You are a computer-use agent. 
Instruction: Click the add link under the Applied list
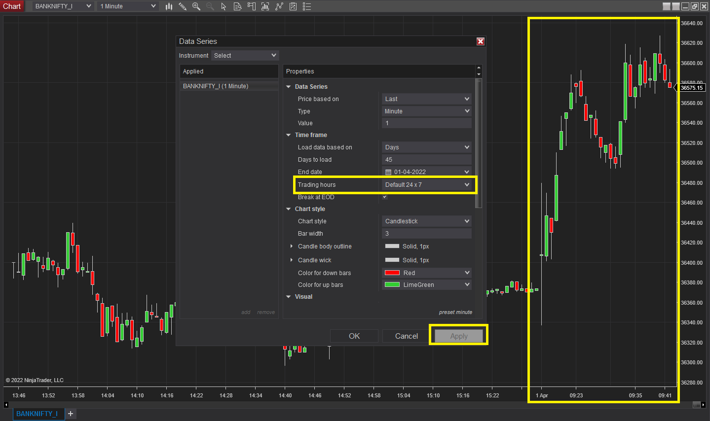[246, 312]
